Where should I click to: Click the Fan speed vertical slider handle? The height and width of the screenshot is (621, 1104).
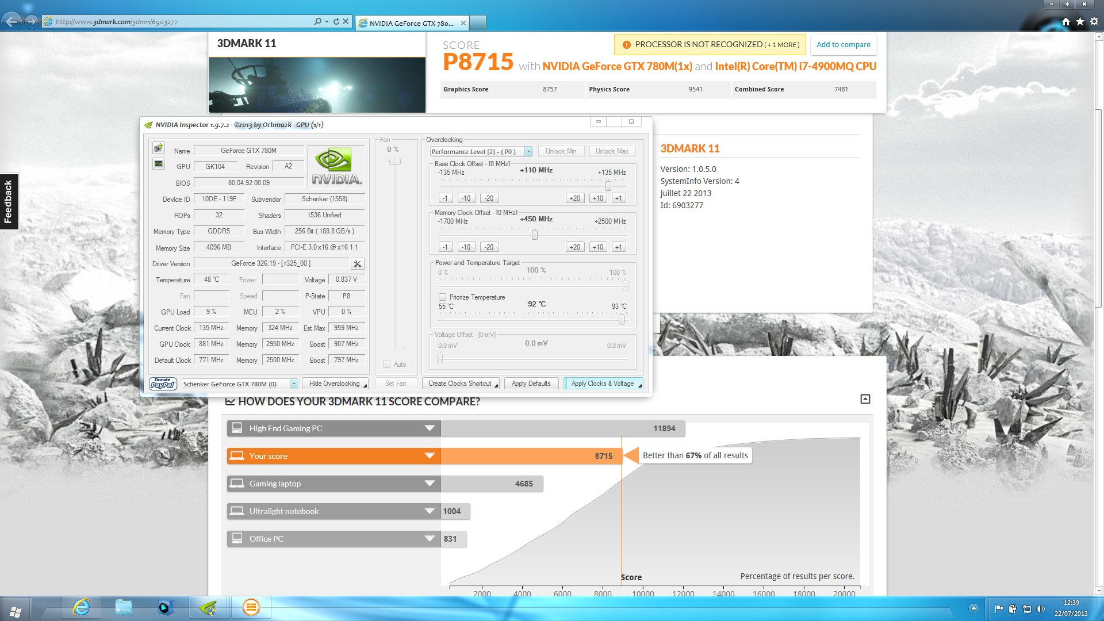(x=395, y=162)
